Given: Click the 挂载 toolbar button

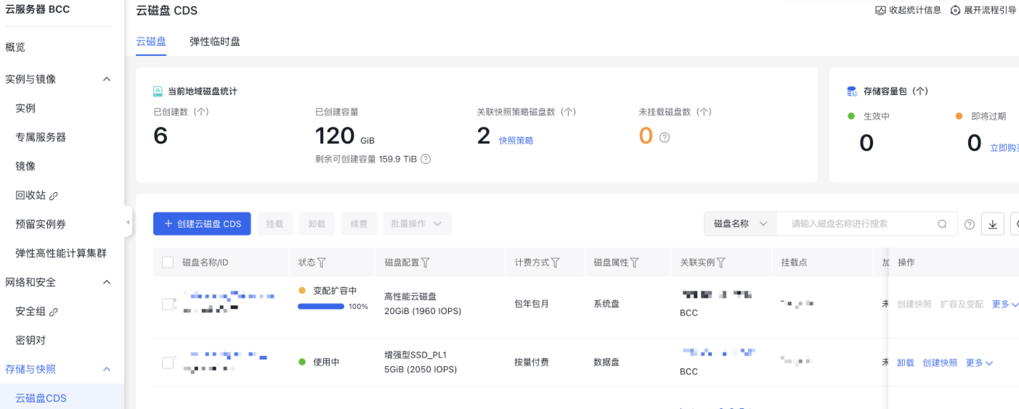Looking at the screenshot, I should pos(275,224).
